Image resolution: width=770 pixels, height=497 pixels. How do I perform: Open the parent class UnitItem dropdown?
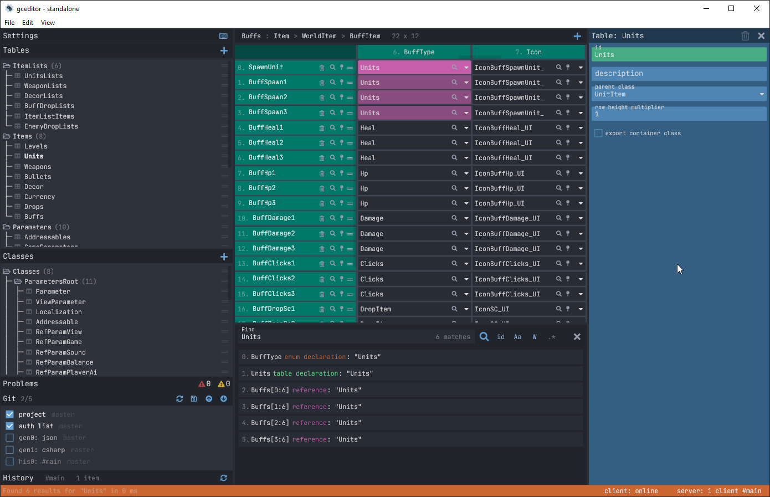[762, 94]
